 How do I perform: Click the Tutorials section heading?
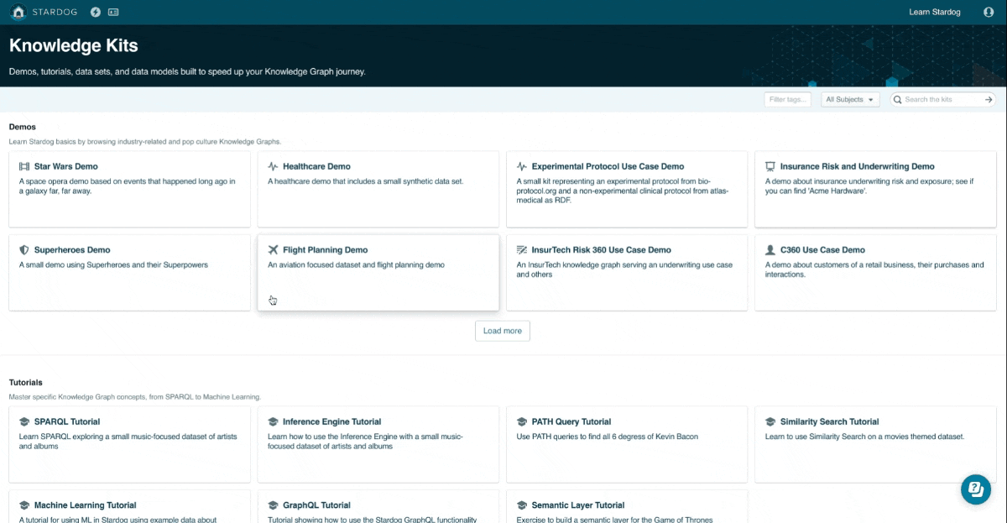coord(26,382)
